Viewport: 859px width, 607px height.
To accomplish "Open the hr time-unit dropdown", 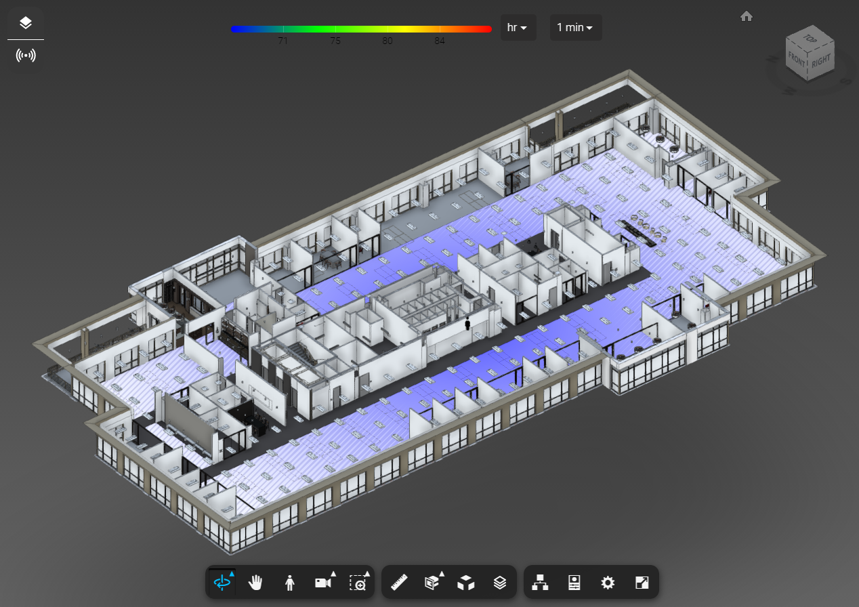I will 518,27.
